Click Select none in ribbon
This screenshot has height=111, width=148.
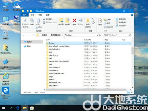(x=121, y=22)
